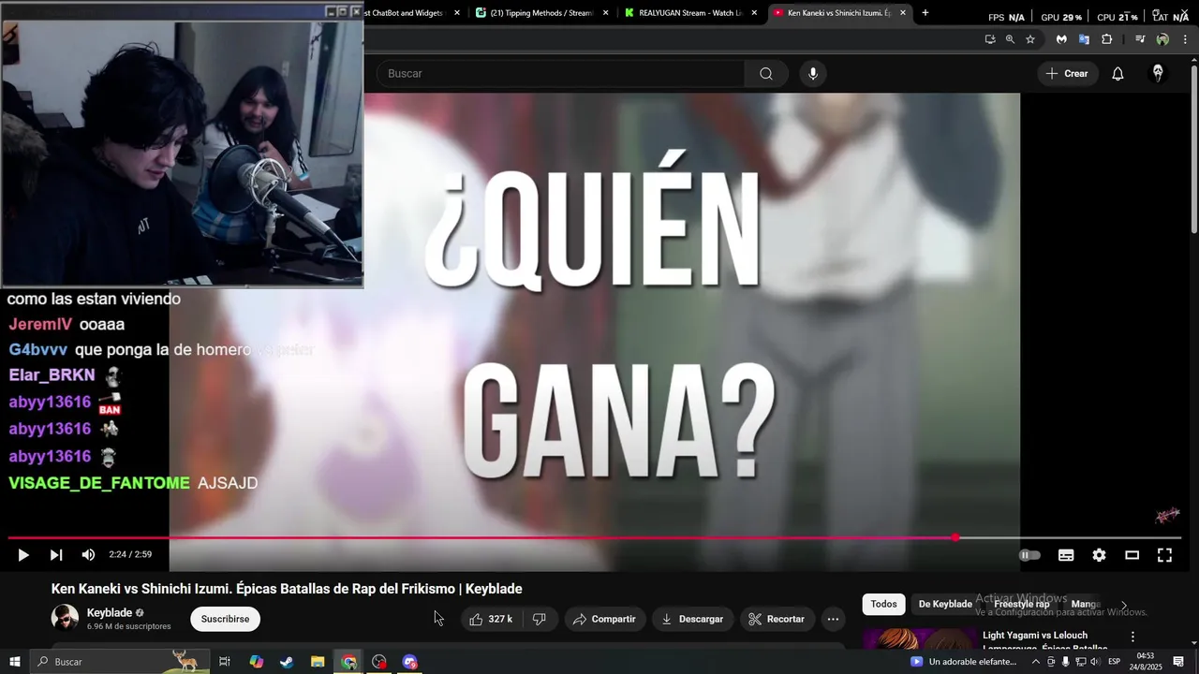The image size is (1199, 674).
Task: Open the YouTube account avatar menu
Action: point(1158,73)
